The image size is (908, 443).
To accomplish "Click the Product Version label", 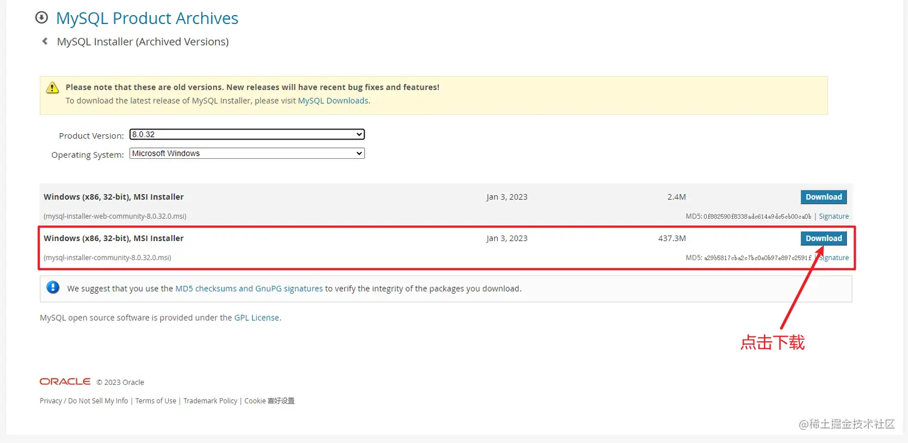I will point(91,136).
